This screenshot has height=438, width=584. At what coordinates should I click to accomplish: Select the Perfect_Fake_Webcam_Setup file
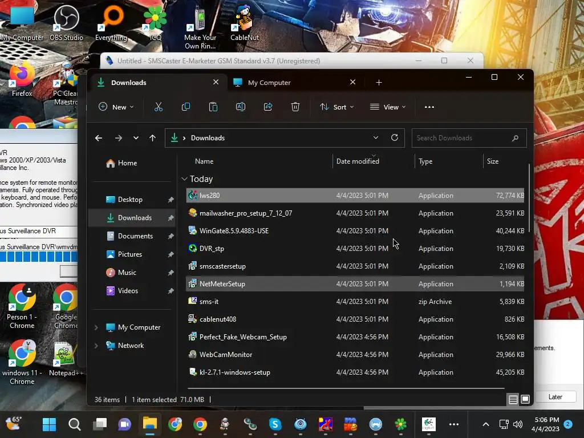click(355, 337)
